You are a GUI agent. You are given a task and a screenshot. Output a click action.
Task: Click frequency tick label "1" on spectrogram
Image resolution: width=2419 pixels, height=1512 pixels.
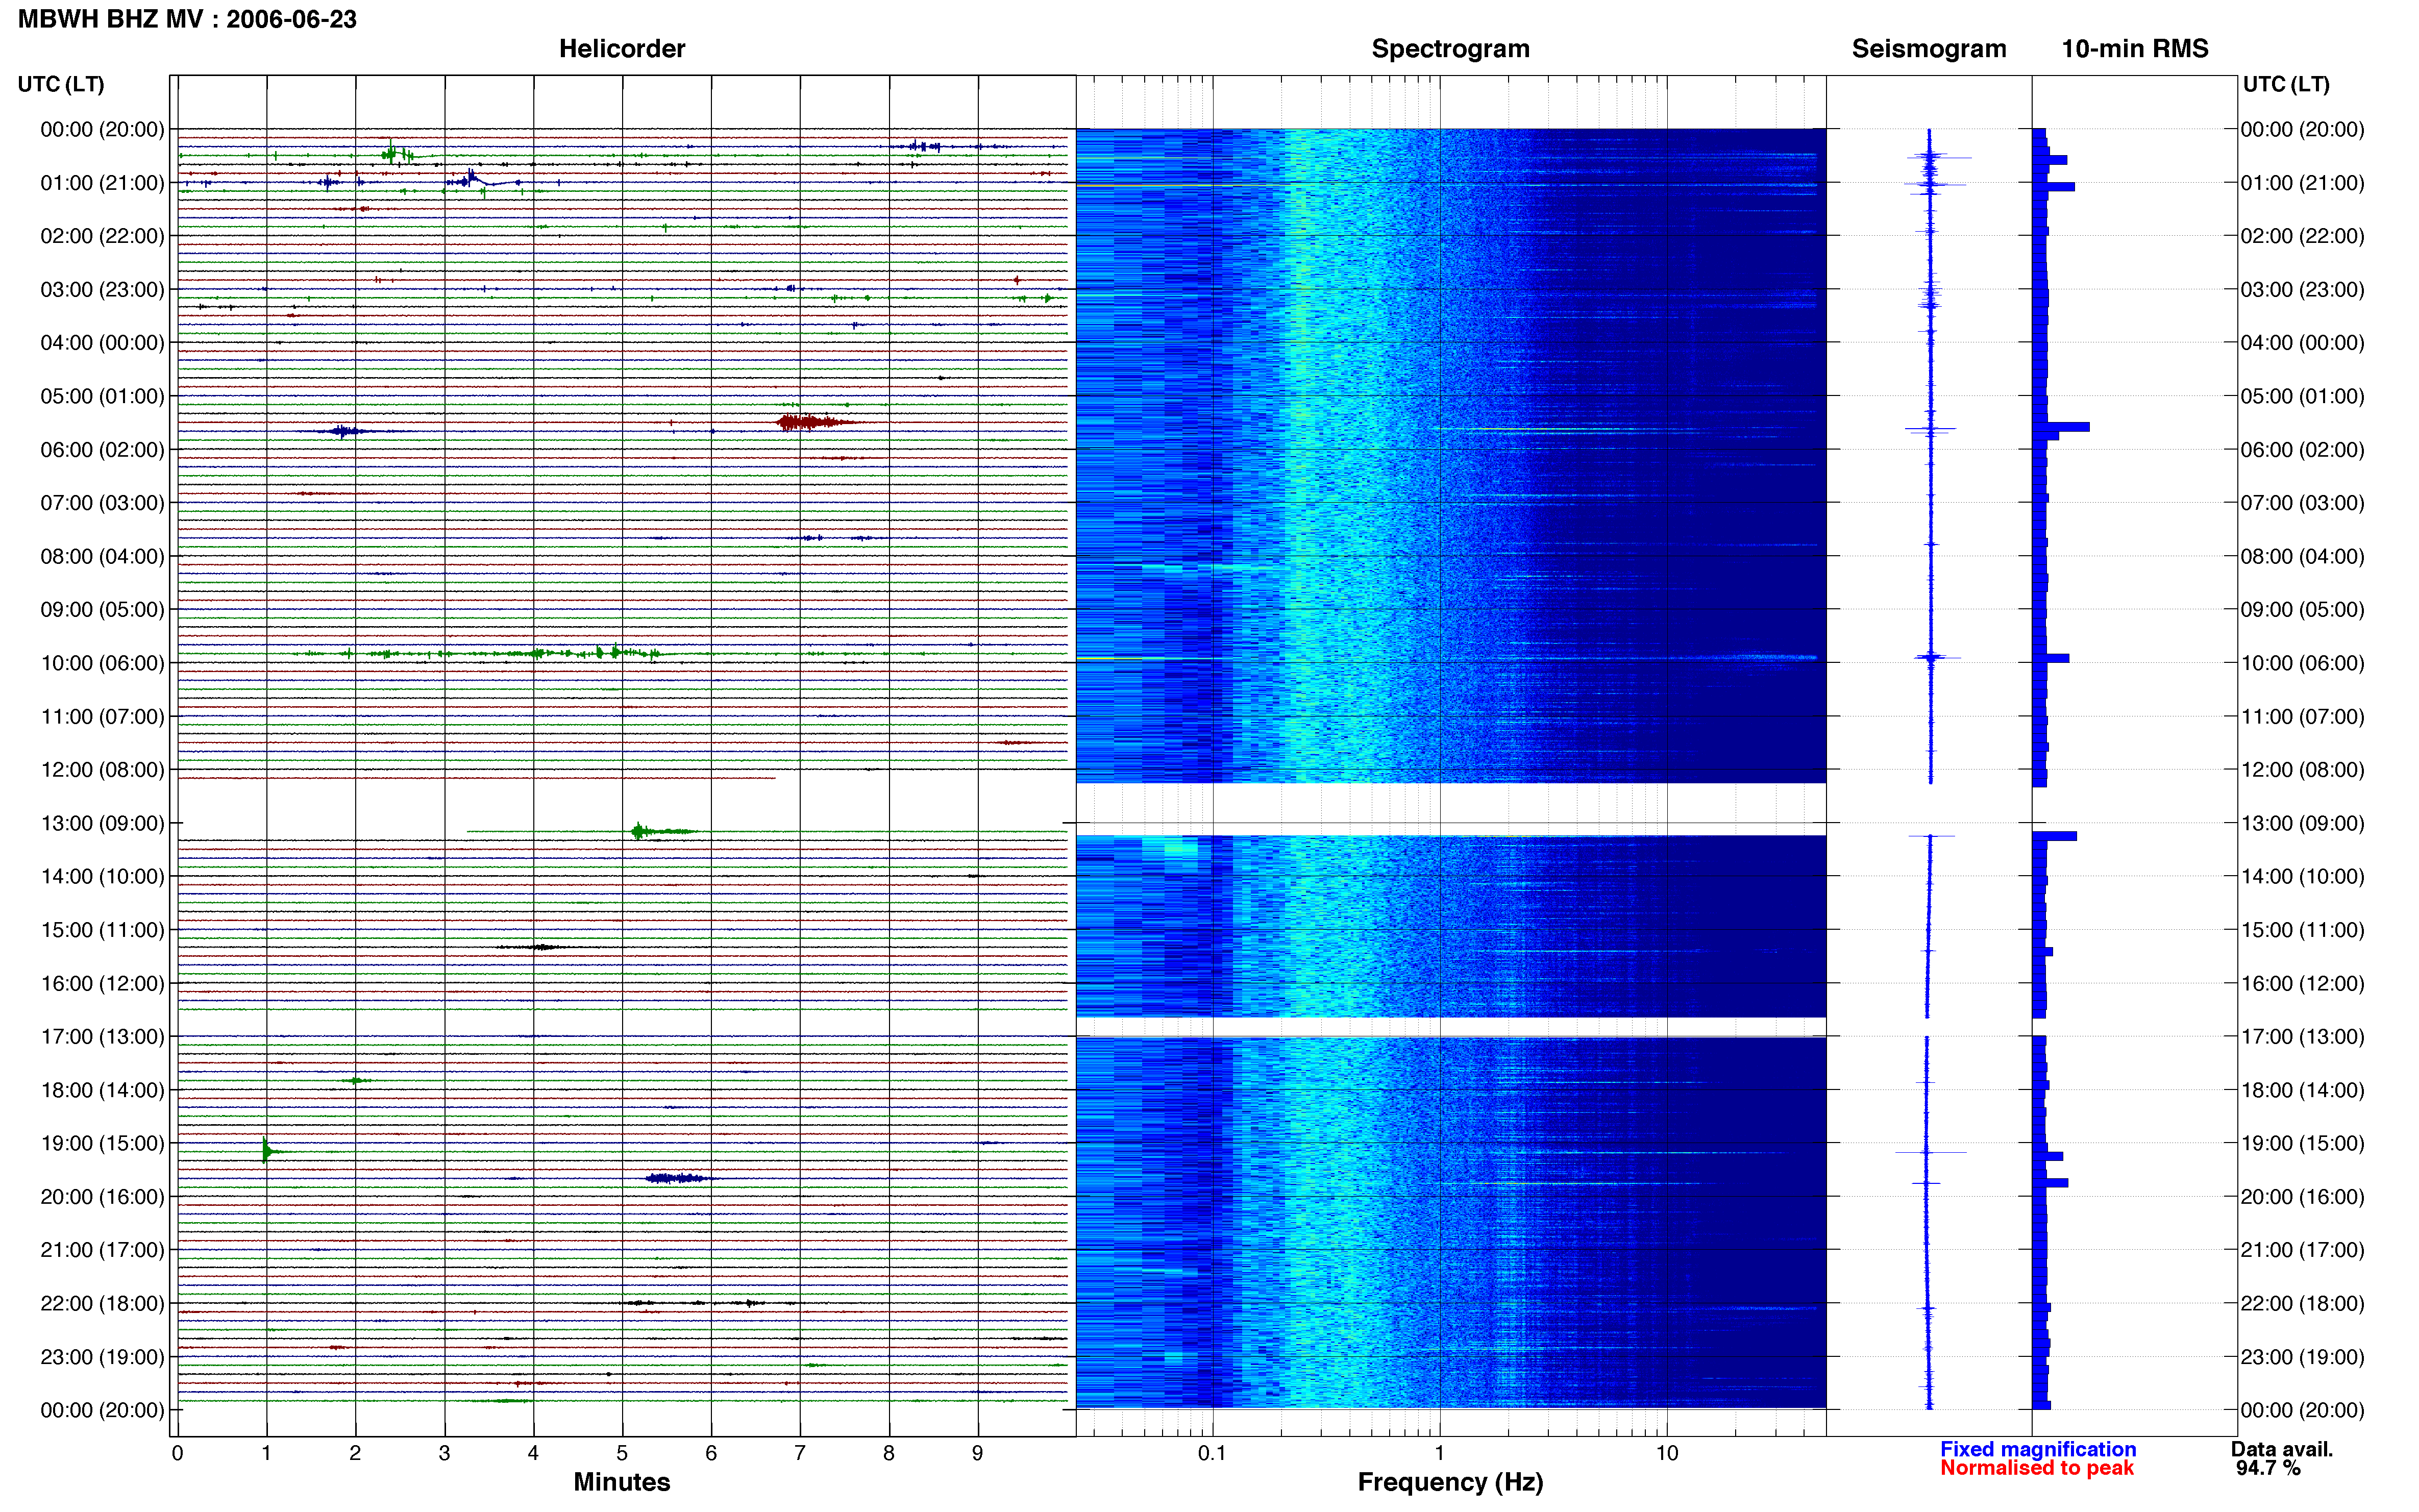1439,1454
